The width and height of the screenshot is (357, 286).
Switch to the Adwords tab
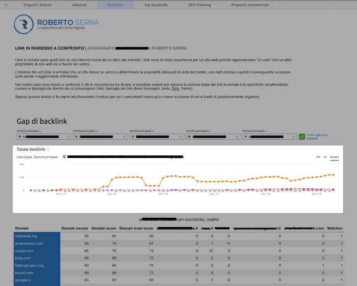[79, 5]
